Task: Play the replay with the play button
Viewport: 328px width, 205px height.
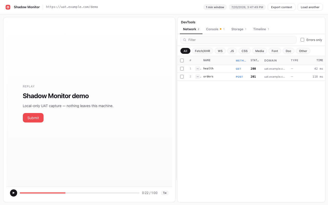Action: click(x=14, y=193)
